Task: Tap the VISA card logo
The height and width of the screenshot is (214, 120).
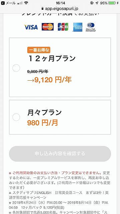Action: tap(31, 27)
